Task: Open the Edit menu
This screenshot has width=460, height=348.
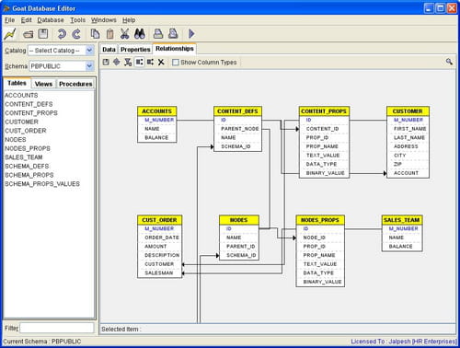Action: 26,20
